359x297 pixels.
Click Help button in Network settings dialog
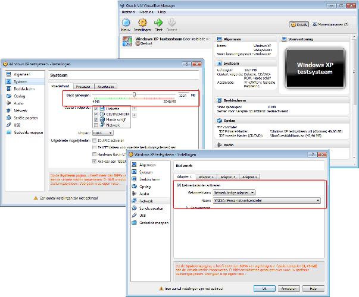click(x=313, y=289)
